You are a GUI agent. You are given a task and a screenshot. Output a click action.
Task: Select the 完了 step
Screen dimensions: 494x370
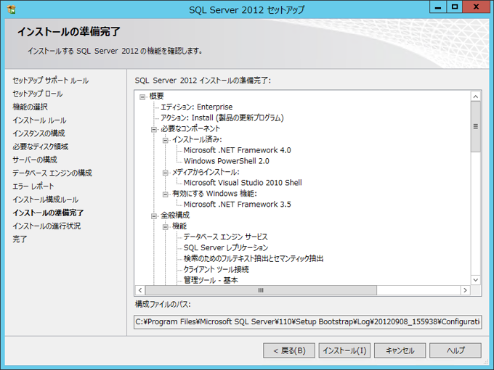pos(20,239)
